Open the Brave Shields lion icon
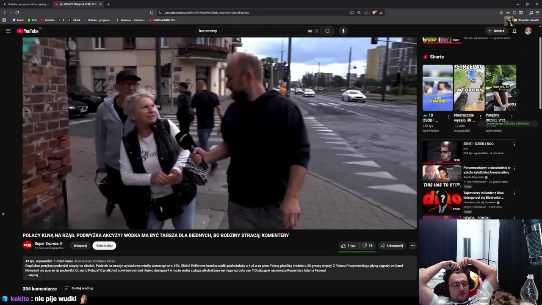Image resolution: width=542 pixels, height=305 pixels. point(374,13)
